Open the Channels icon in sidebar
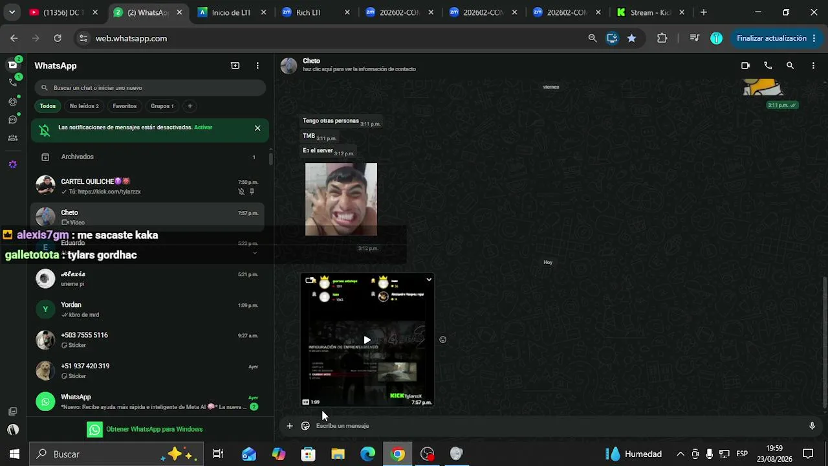Screen dimensions: 828x466 click(x=13, y=120)
